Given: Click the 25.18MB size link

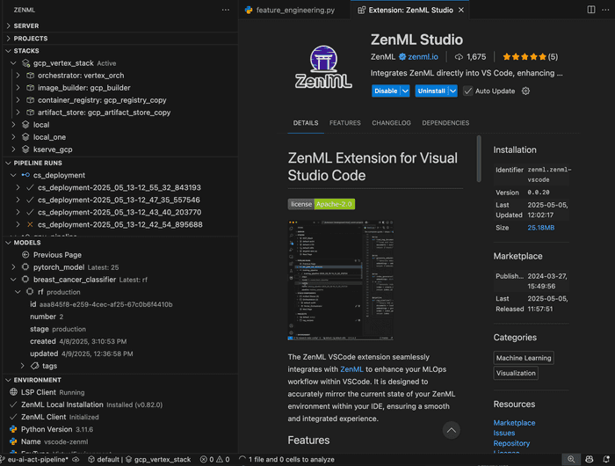Looking at the screenshot, I should pyautogui.click(x=540, y=228).
